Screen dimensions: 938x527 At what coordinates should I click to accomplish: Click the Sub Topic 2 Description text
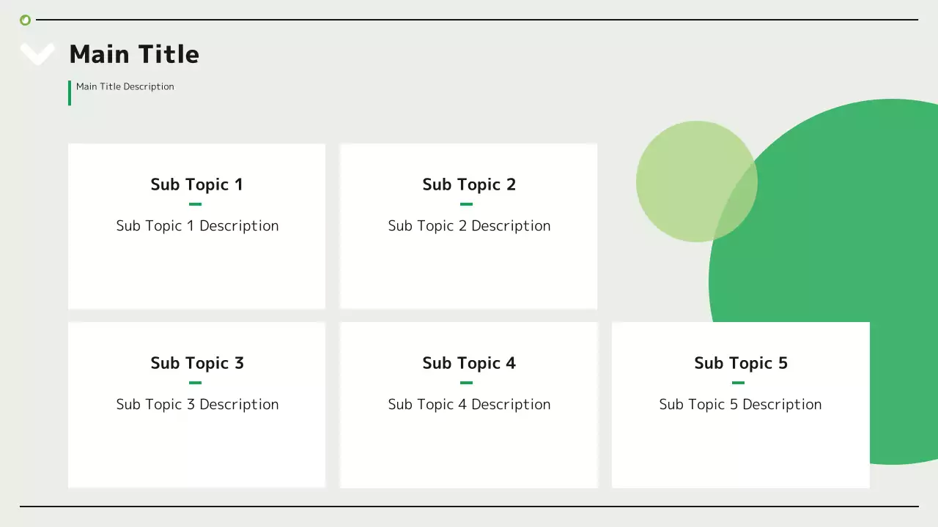(469, 225)
